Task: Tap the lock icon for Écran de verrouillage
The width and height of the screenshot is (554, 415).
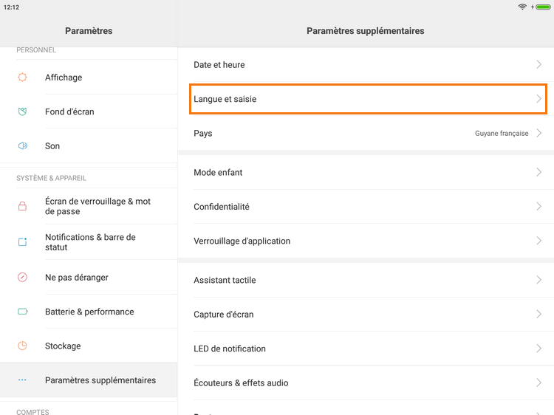Action: [x=22, y=206]
